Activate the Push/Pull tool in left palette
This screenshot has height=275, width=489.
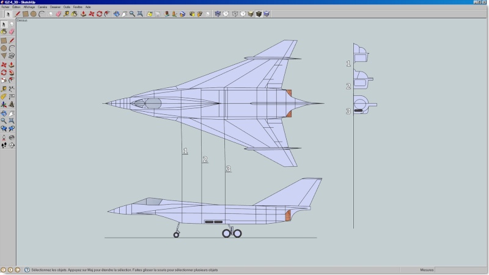tap(12, 65)
